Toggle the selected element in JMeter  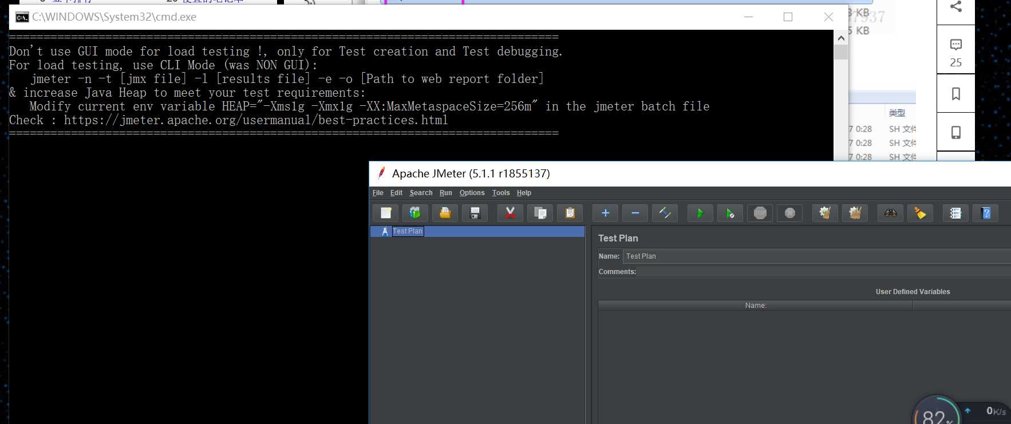tap(665, 213)
